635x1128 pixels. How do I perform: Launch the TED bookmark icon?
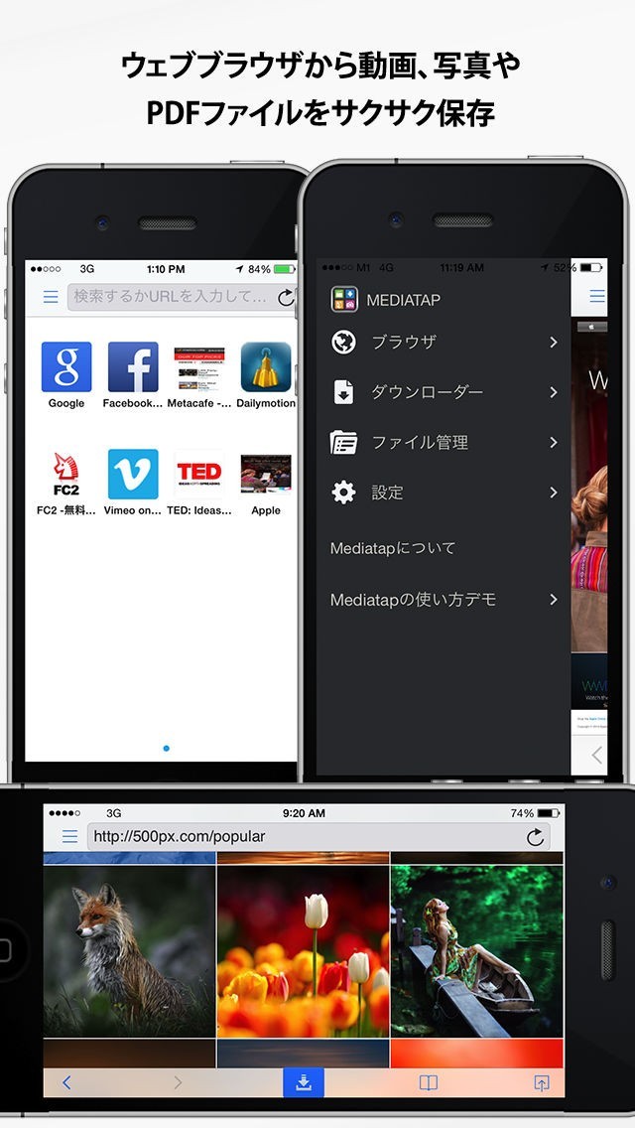click(x=199, y=474)
